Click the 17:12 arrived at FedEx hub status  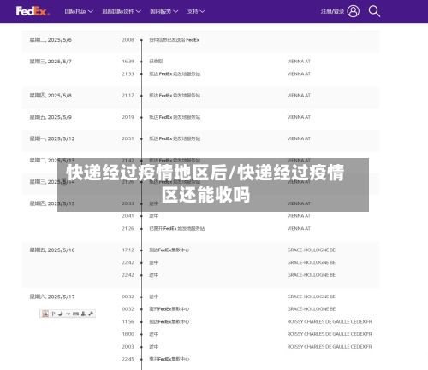(169, 250)
